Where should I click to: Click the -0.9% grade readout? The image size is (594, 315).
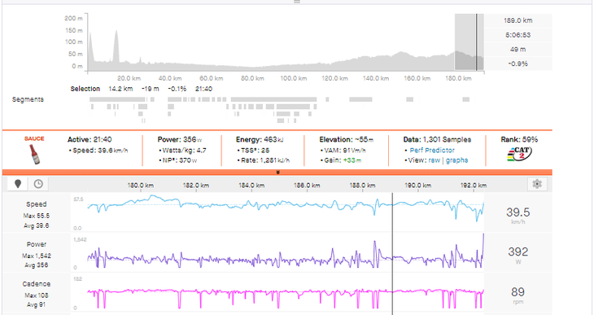pyautogui.click(x=518, y=63)
